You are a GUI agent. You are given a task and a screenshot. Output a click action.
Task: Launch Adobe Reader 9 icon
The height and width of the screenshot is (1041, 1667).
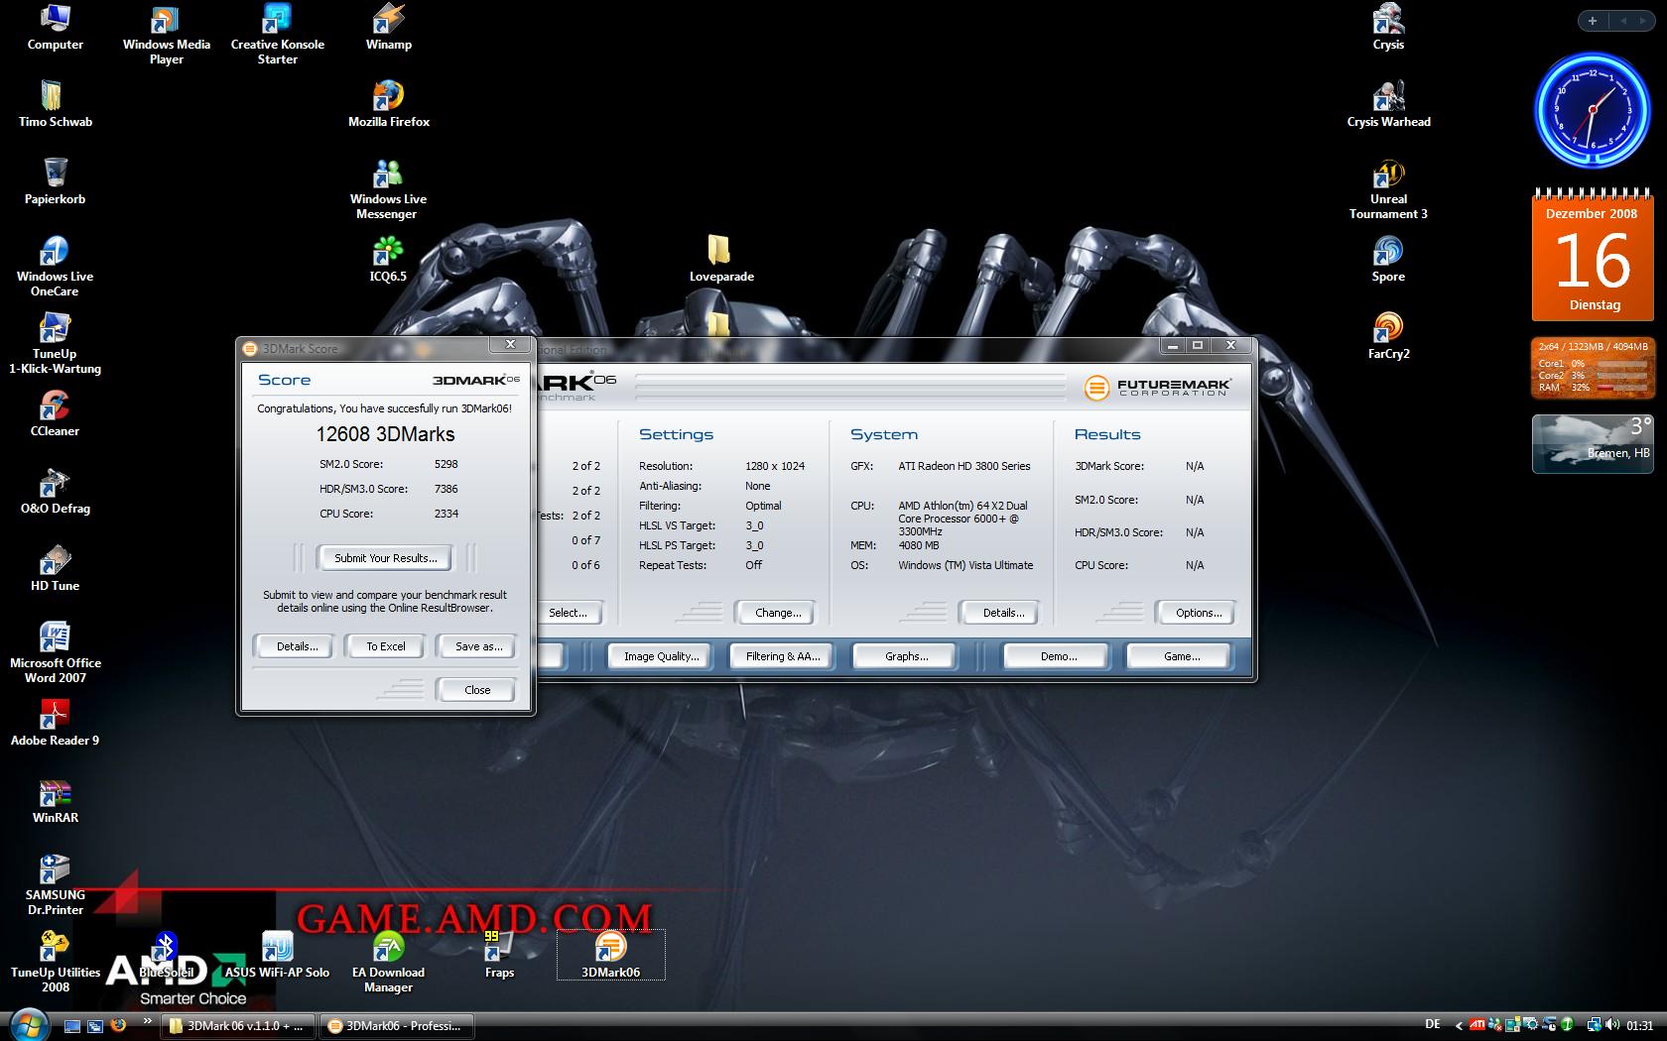pyautogui.click(x=55, y=723)
